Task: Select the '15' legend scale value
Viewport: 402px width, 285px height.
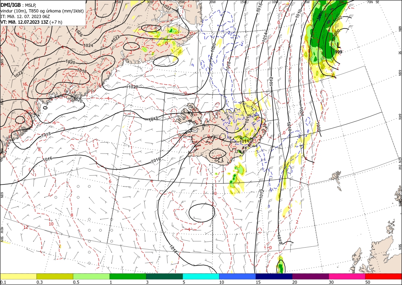Action: [x=258, y=282]
